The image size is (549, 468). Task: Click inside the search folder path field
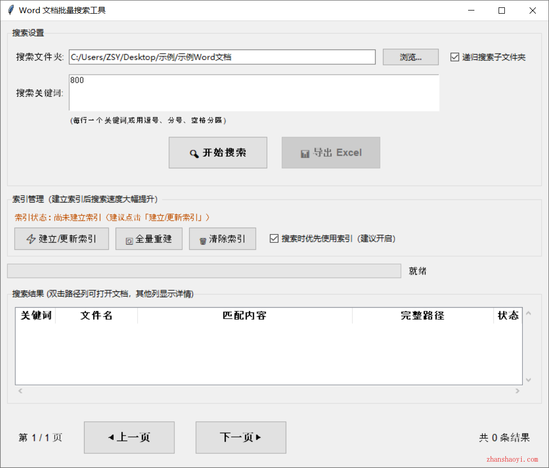(x=222, y=57)
